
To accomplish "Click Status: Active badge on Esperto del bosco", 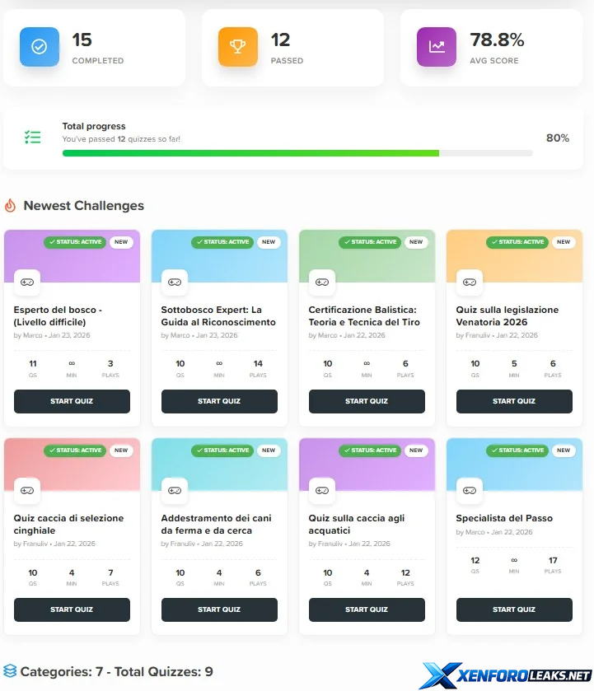I will pyautogui.click(x=75, y=242).
